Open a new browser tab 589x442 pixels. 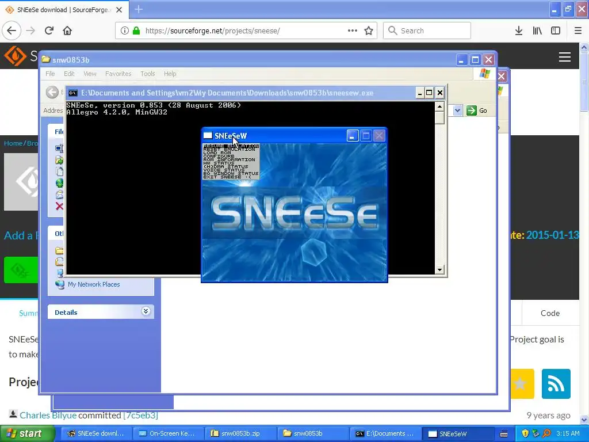[139, 9]
